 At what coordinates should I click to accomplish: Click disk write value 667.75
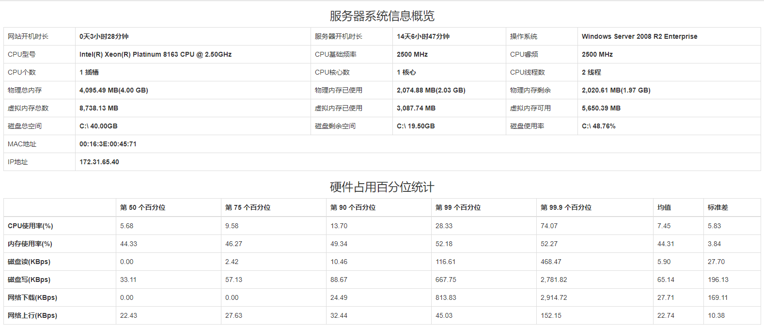click(446, 280)
